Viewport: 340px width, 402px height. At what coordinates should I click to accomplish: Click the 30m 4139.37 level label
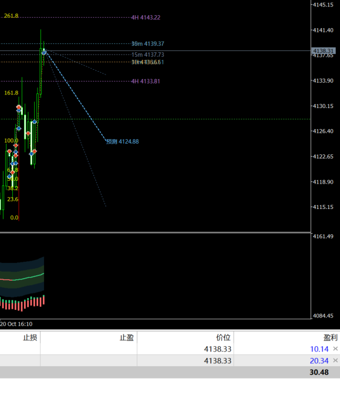click(x=148, y=44)
